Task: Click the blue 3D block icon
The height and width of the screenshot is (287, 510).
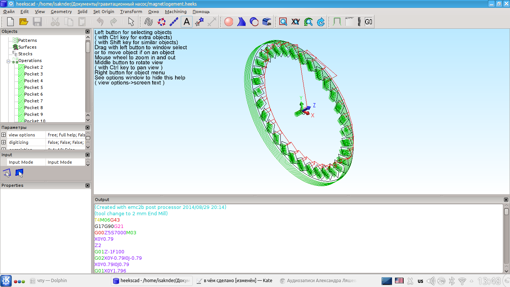Action: (x=267, y=22)
